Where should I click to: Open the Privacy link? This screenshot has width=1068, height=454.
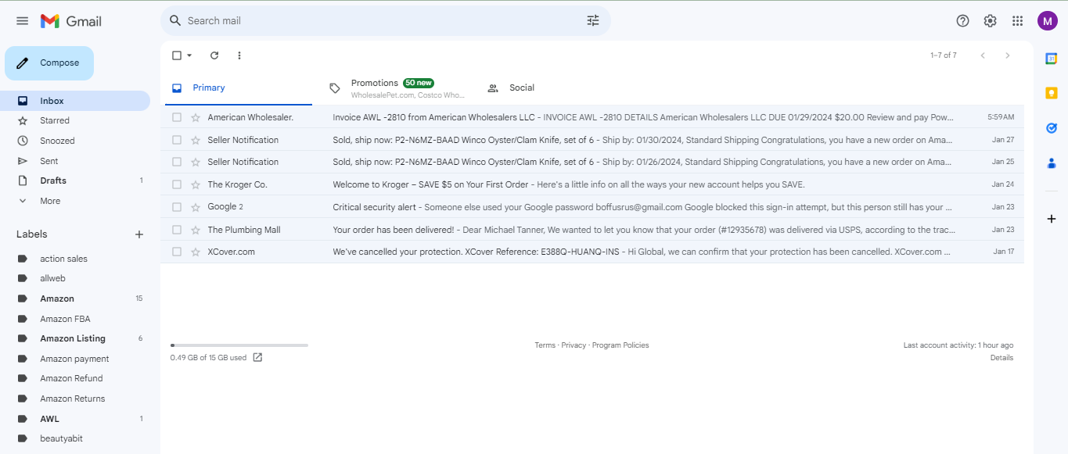point(574,345)
